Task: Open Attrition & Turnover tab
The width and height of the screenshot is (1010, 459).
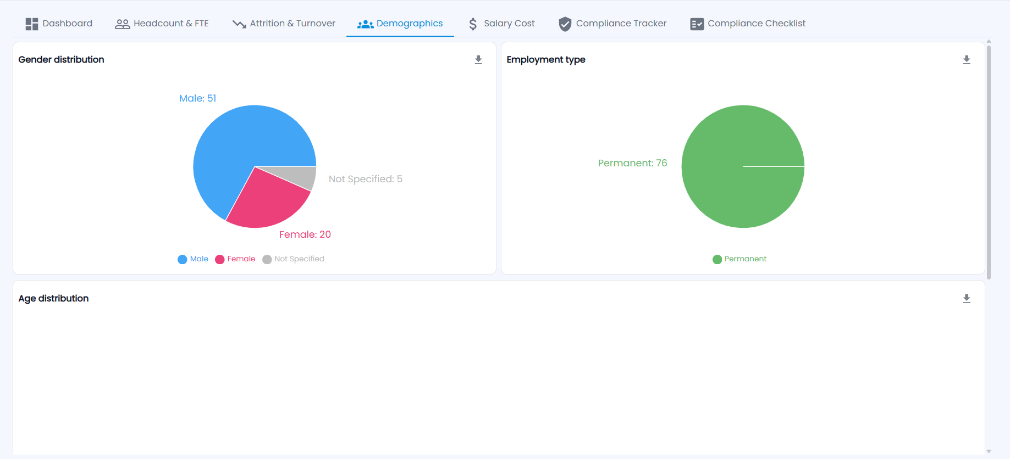Action: [284, 24]
